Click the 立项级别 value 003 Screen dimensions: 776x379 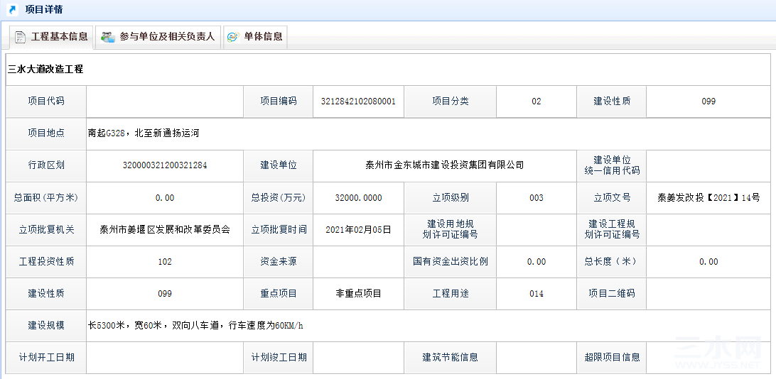pos(537,197)
